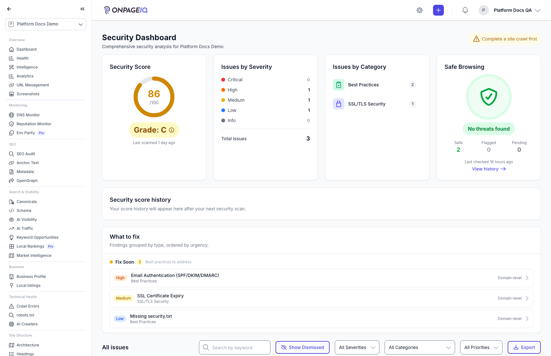Collapse sidebar with double chevron icon
The height and width of the screenshot is (356, 551).
(x=83, y=9)
